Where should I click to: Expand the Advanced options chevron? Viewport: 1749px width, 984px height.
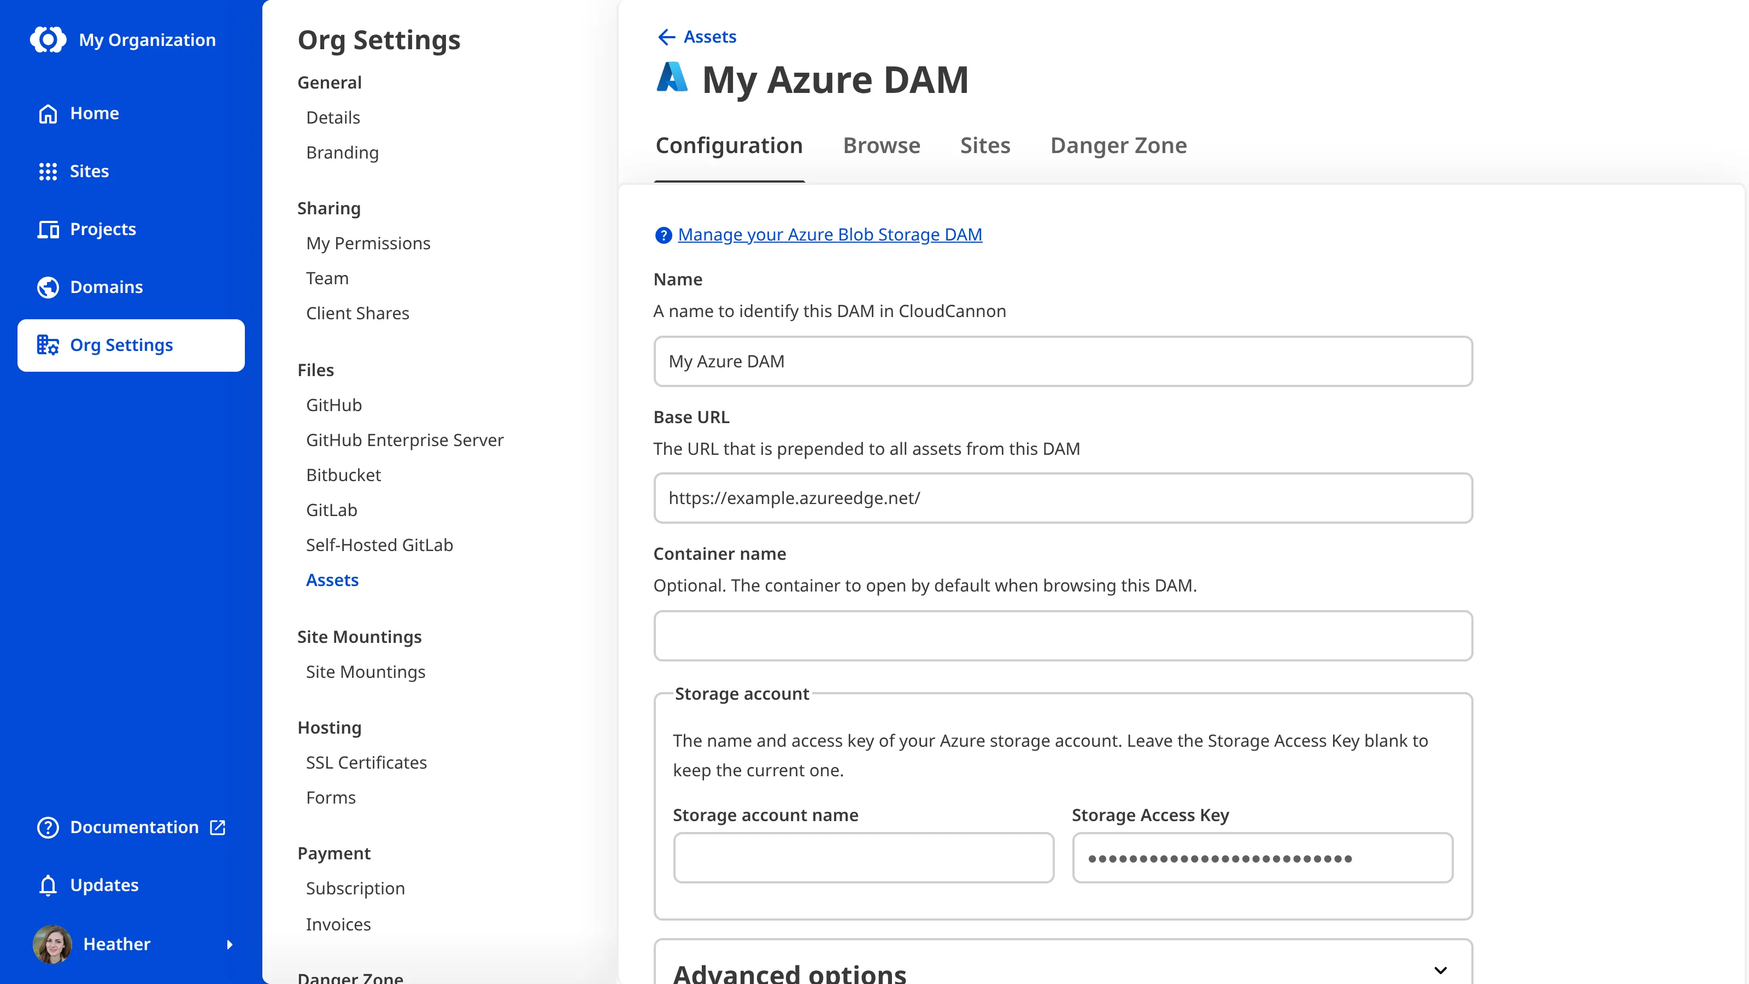[x=1440, y=970]
